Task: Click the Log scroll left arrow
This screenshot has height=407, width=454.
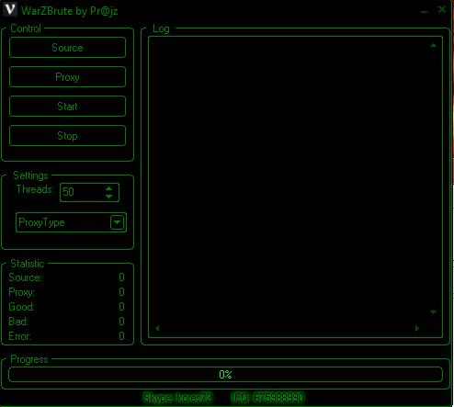Action: click(157, 328)
